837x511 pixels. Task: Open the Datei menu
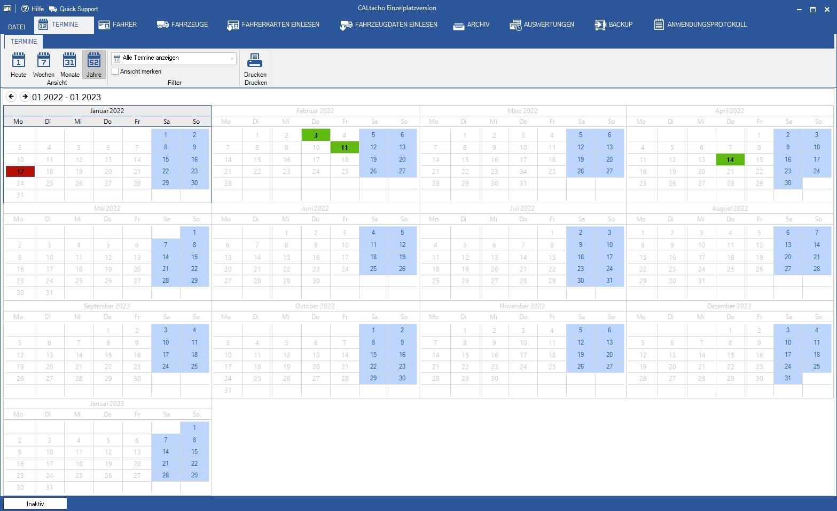[17, 27]
